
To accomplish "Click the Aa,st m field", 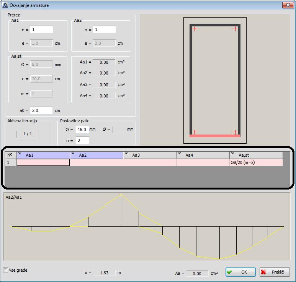I will click(x=41, y=94).
